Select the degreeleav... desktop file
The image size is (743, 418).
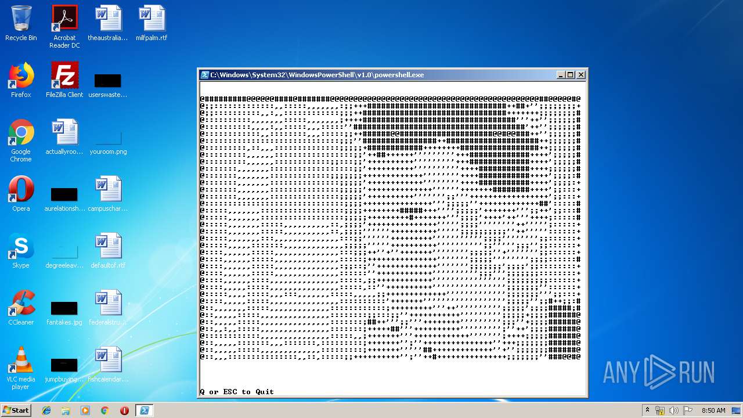(x=64, y=255)
